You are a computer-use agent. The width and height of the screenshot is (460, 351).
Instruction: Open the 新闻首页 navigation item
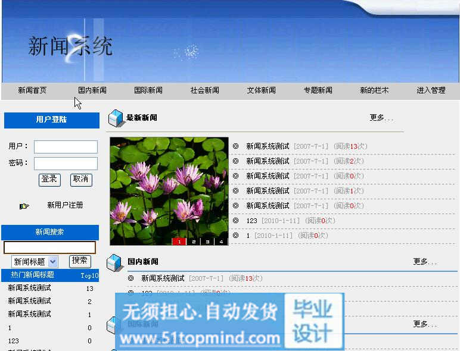pos(32,90)
